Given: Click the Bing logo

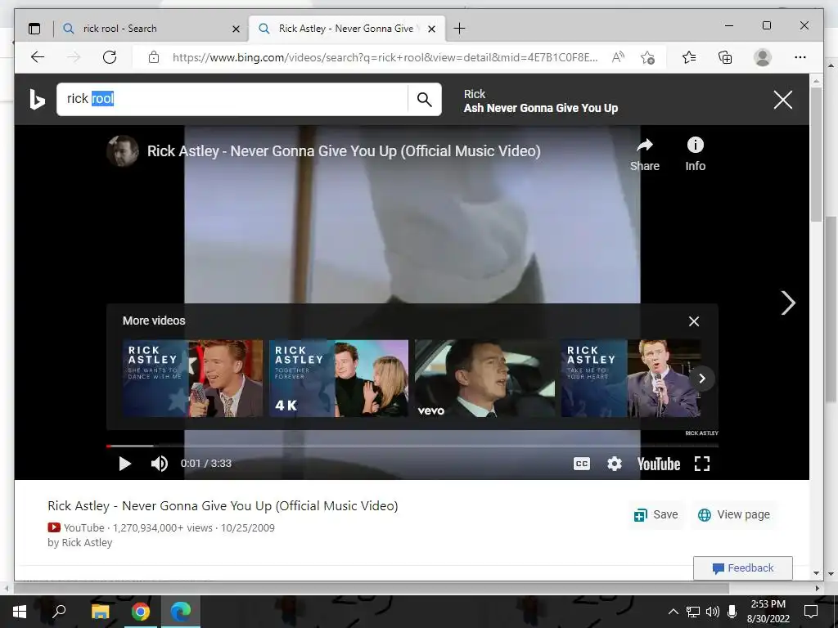Looking at the screenshot, I should click(37, 99).
